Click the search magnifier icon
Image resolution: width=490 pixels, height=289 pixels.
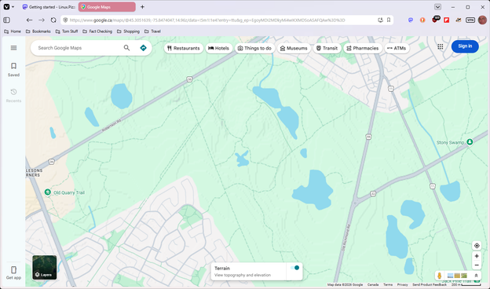pyautogui.click(x=126, y=48)
